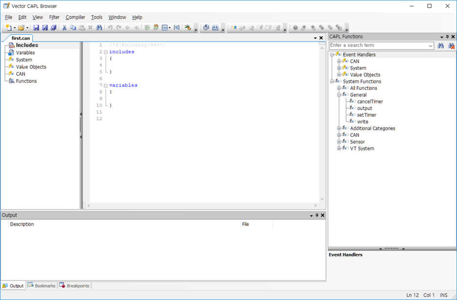Expand the All Functions node
457x300 pixels.
pyautogui.click(x=339, y=88)
